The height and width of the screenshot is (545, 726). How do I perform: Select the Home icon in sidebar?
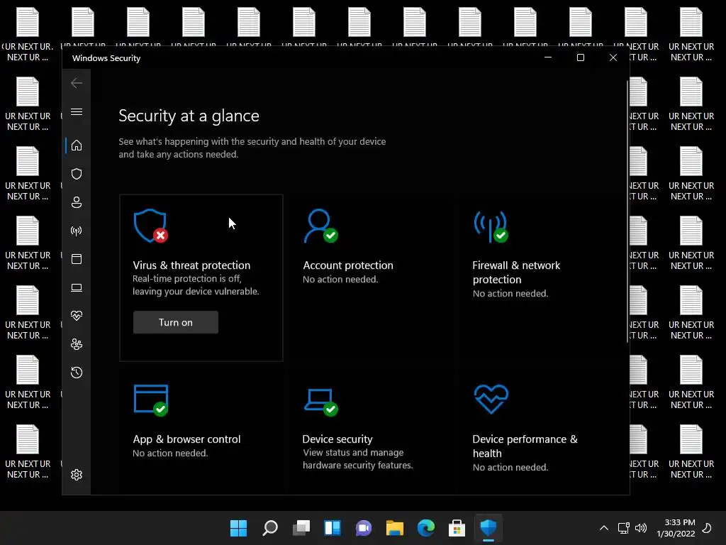(77, 145)
